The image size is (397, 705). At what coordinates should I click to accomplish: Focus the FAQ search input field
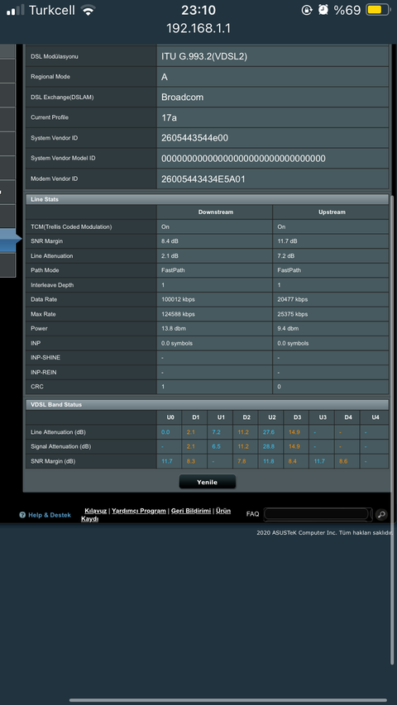[317, 514]
